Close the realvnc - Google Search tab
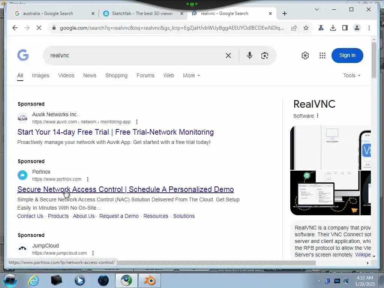Image resolution: width=384 pixels, height=288 pixels. tap(270, 13)
